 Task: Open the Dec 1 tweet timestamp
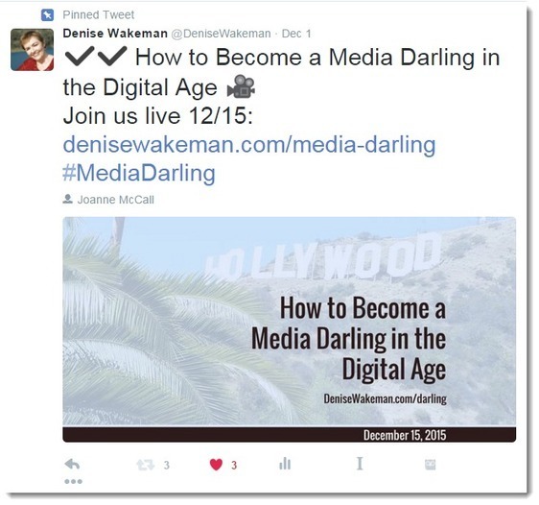[296, 34]
